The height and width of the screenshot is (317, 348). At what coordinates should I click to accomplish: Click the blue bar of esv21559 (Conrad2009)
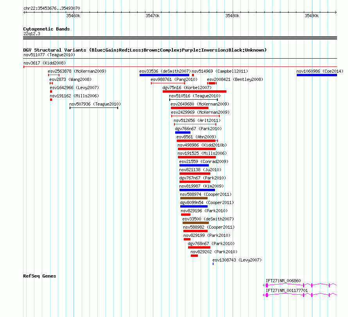point(194,165)
